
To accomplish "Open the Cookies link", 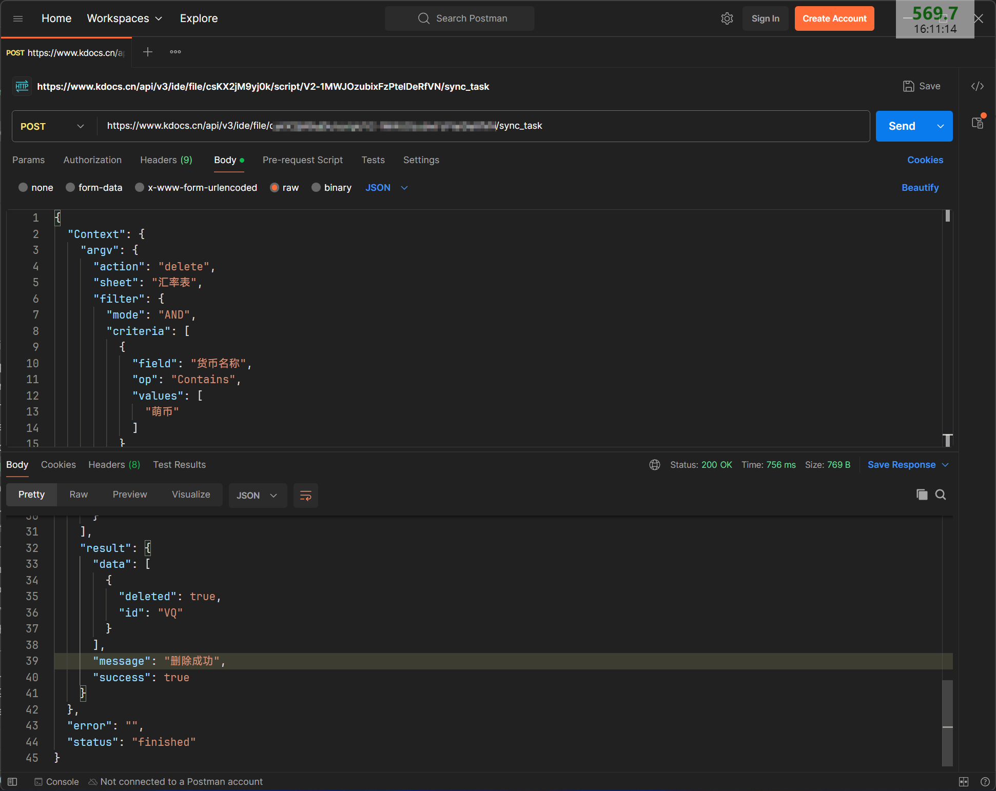I will (925, 160).
